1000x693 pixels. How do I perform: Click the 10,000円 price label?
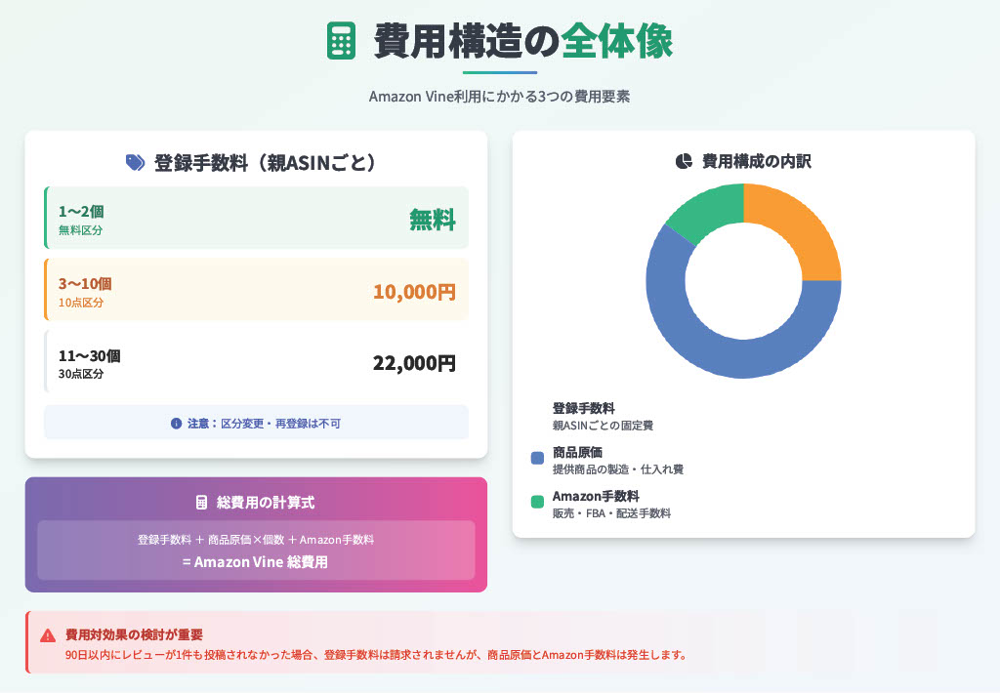pos(414,292)
